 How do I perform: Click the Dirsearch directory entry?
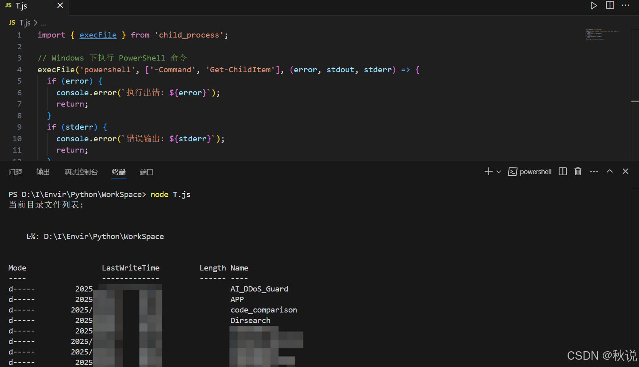coord(250,321)
